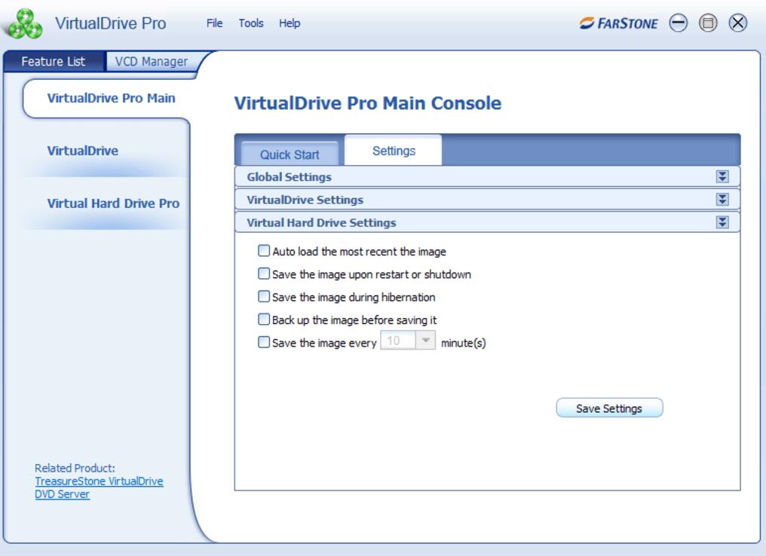This screenshot has height=556, width=766.
Task: Maximize window using the square icon
Action: [x=708, y=23]
